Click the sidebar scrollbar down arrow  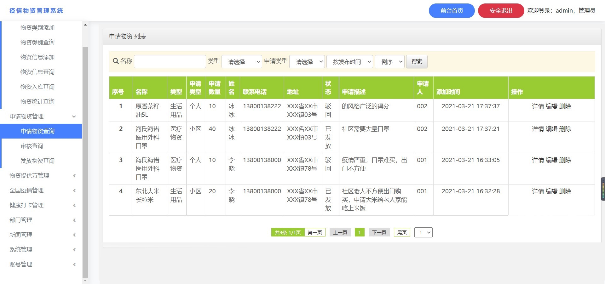coord(85,280)
